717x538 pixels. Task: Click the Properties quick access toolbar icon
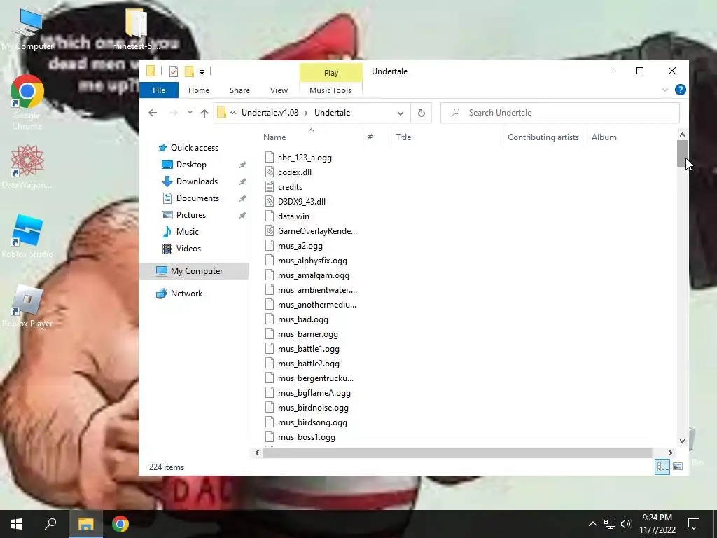[x=174, y=71]
